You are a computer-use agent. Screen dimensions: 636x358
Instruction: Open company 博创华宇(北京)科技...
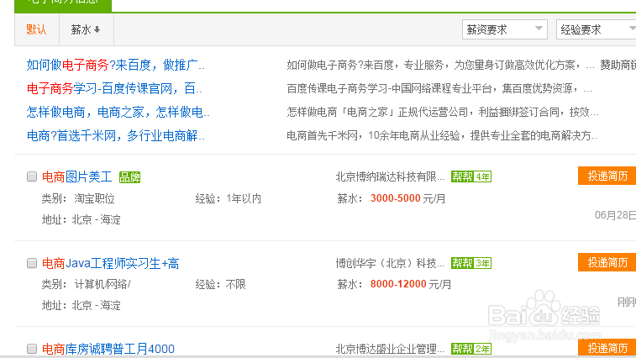[390, 263]
